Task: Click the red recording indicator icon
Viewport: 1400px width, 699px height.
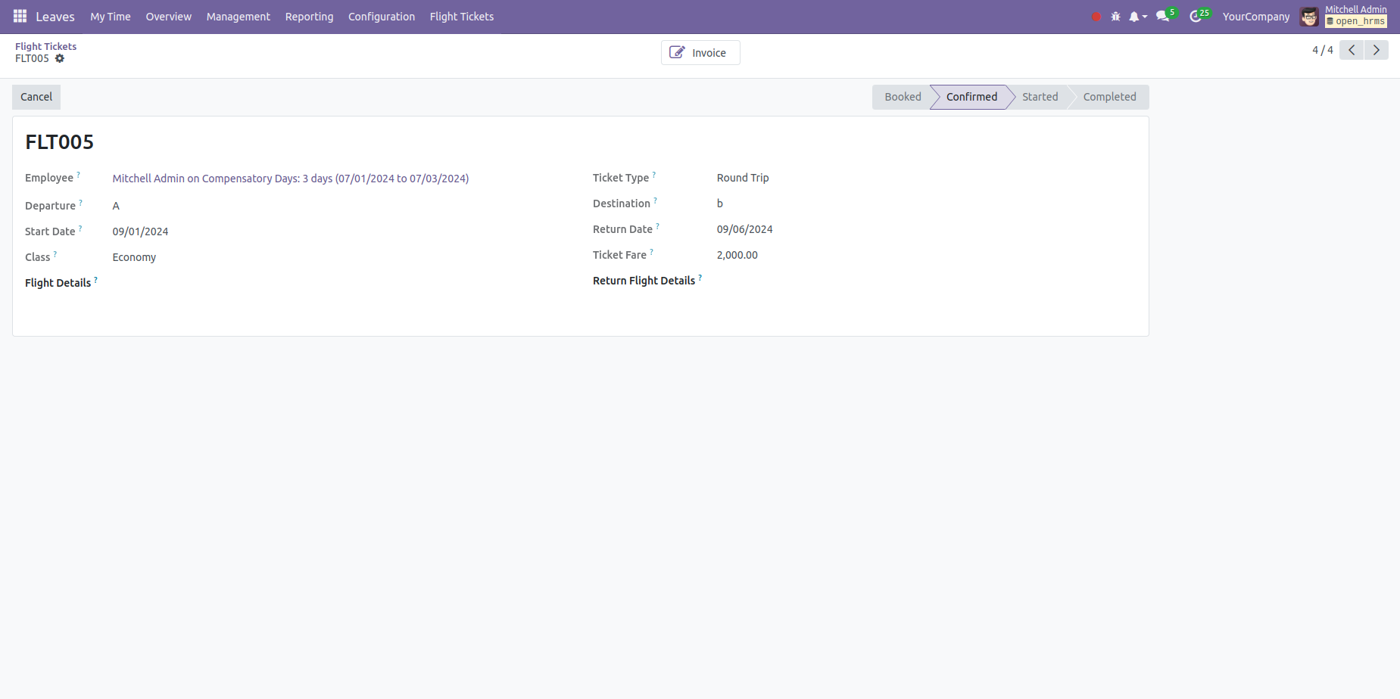Action: pyautogui.click(x=1096, y=17)
